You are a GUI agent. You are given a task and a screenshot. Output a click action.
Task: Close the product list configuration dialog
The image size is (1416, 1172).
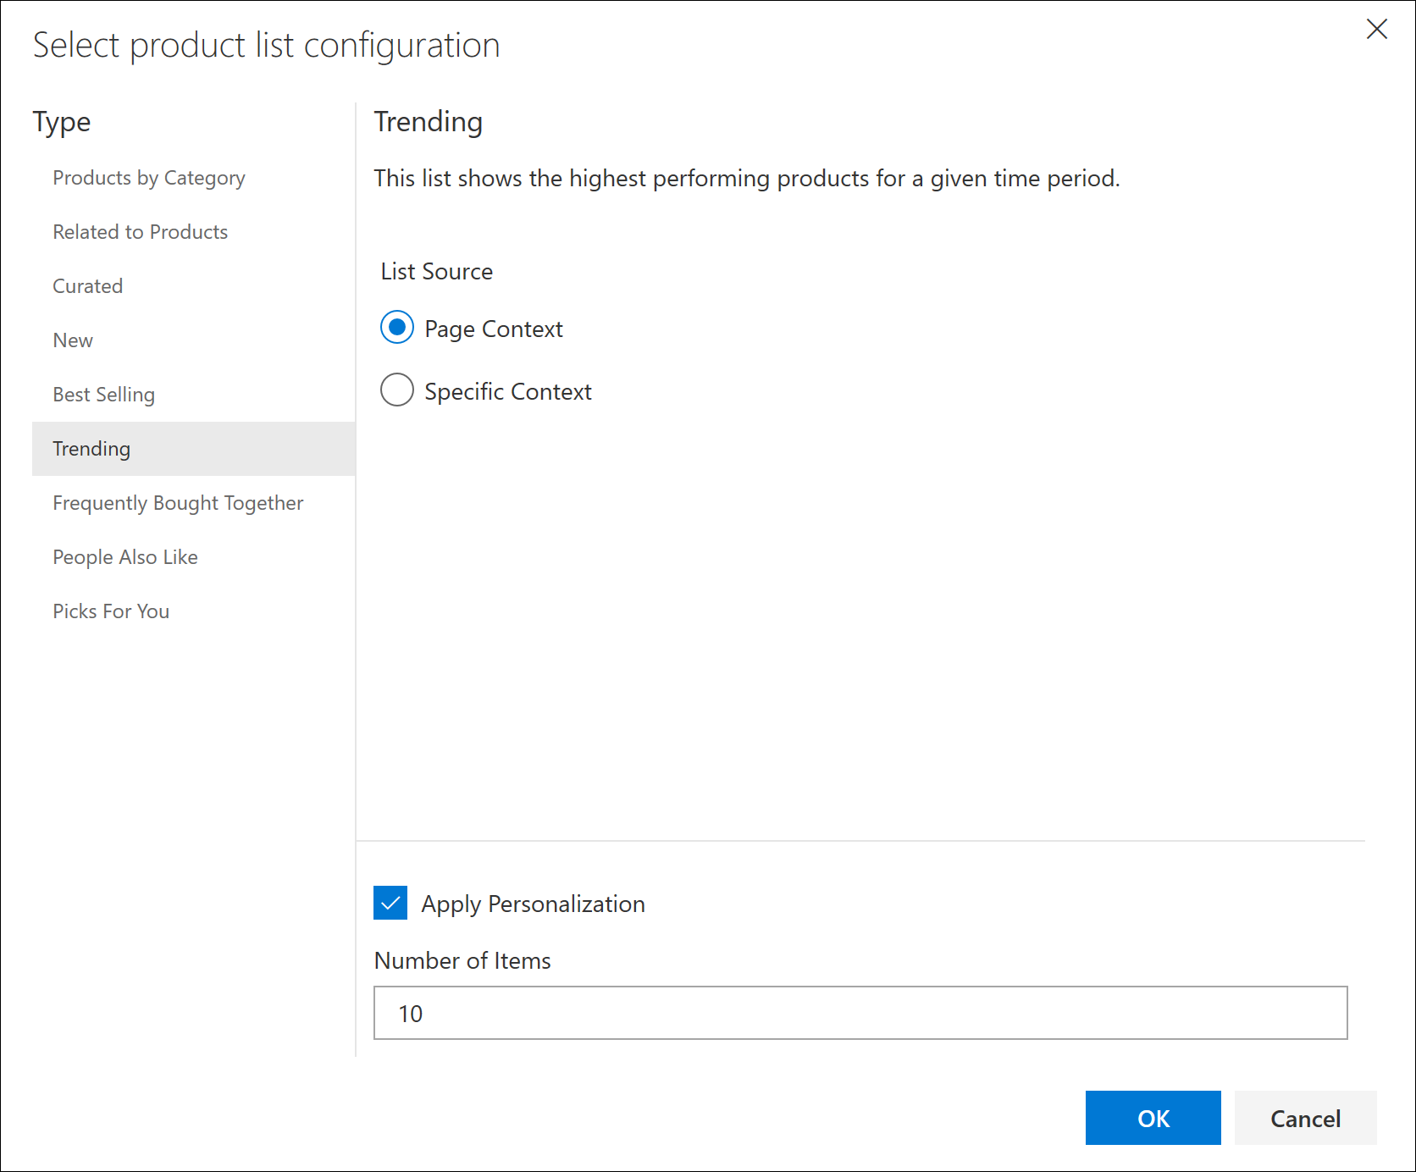[1376, 30]
